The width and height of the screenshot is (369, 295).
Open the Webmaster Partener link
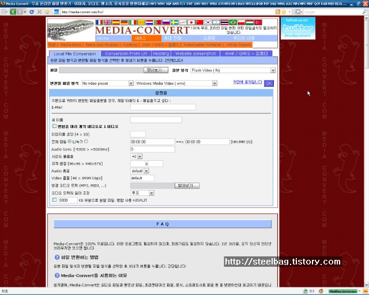tap(202, 45)
